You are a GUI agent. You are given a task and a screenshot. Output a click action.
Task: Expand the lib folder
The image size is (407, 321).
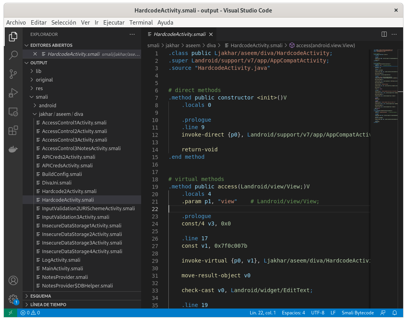(38, 71)
